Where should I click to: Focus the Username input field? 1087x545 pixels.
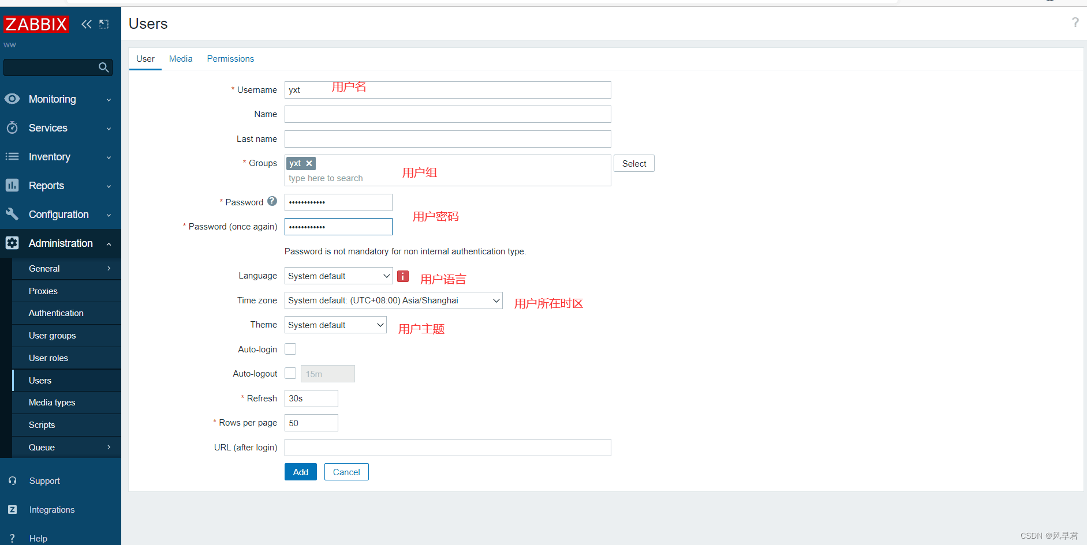[447, 90]
